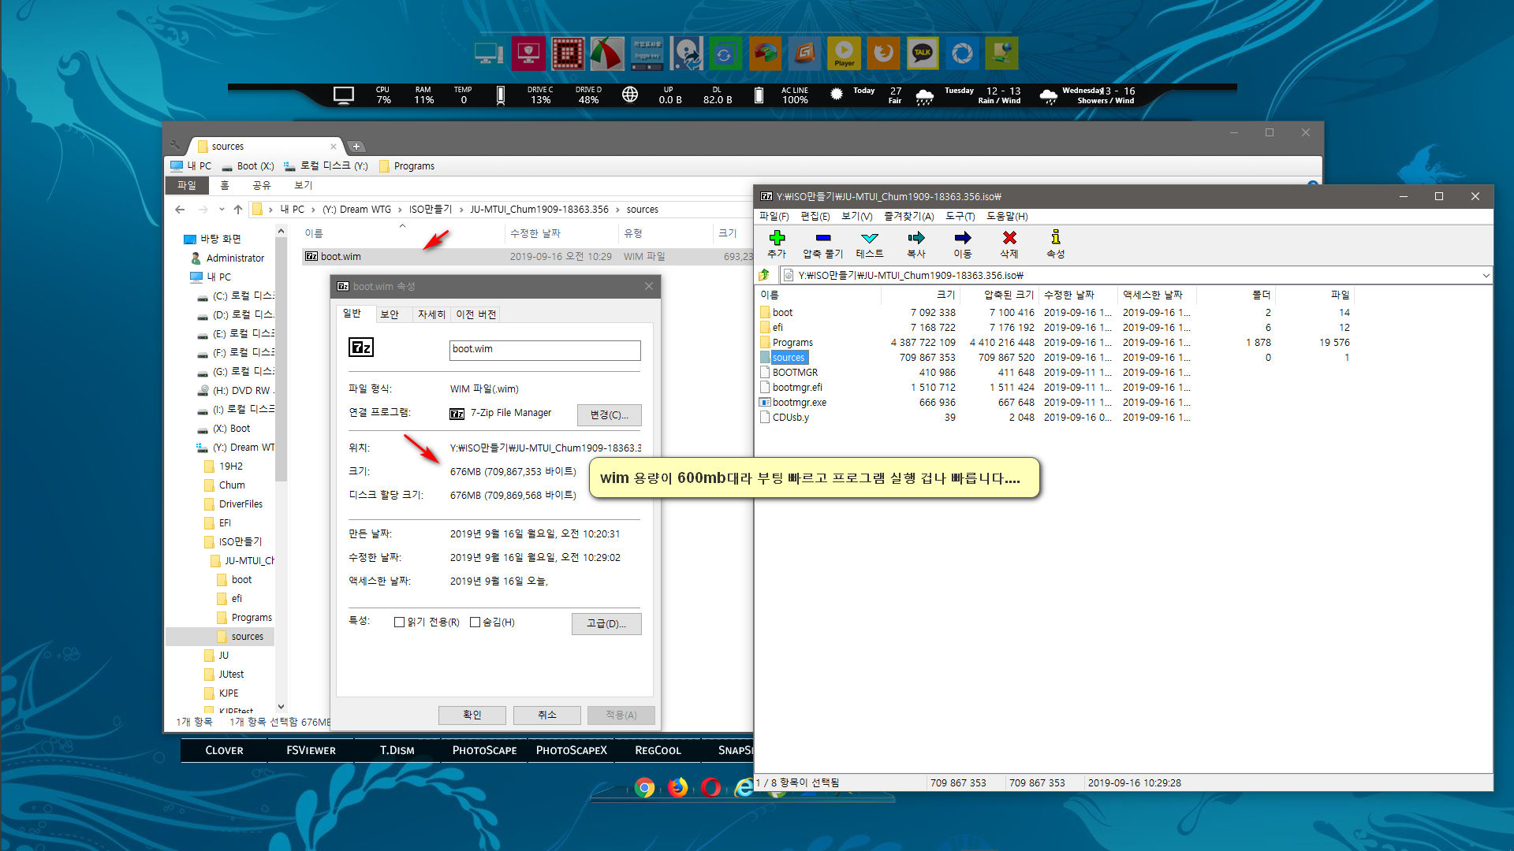Open explorer recent locations dropdown arrow
This screenshot has width=1514, height=851.
coord(222,210)
